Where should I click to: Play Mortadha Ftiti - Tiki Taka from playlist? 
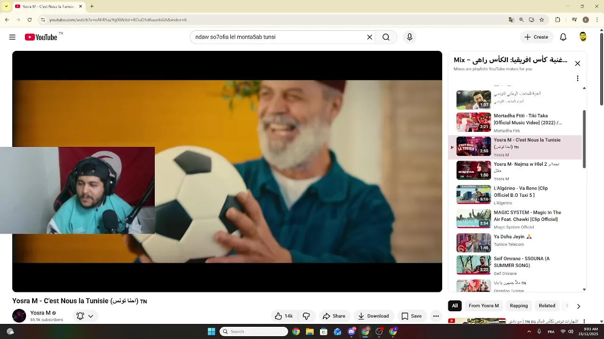point(515,122)
